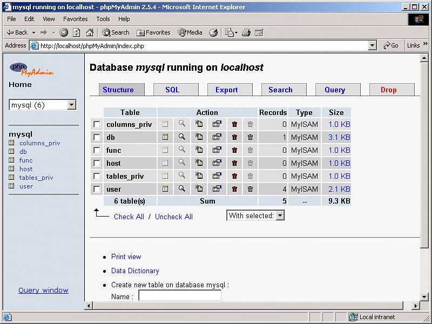
Task: Click the Empty trash icon for user table
Action: coord(250,189)
